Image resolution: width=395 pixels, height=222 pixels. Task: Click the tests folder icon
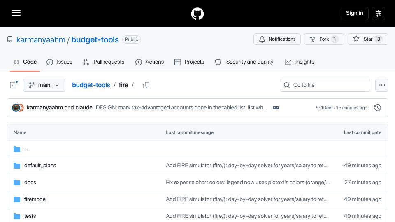[x=17, y=216]
